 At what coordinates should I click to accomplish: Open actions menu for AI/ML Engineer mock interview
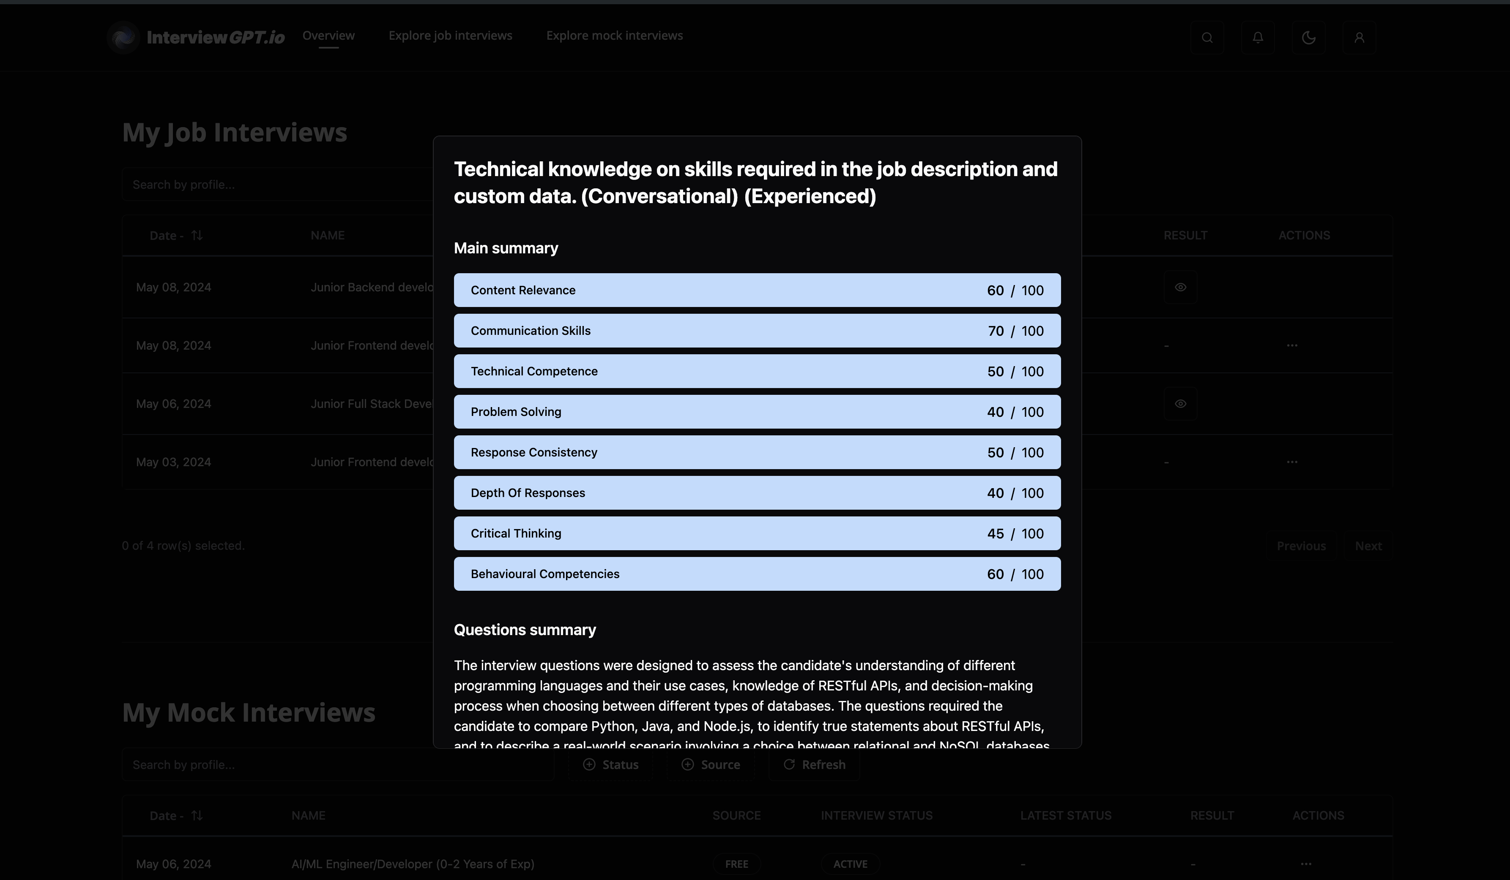point(1306,864)
